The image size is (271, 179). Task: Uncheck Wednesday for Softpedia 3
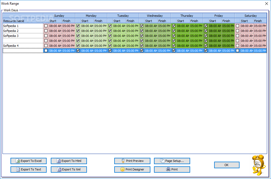142,36
